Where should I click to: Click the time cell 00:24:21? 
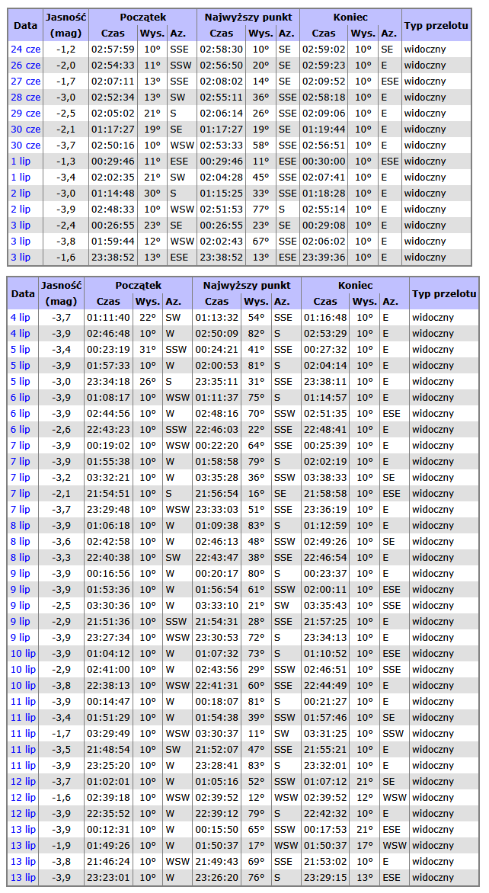click(x=216, y=349)
